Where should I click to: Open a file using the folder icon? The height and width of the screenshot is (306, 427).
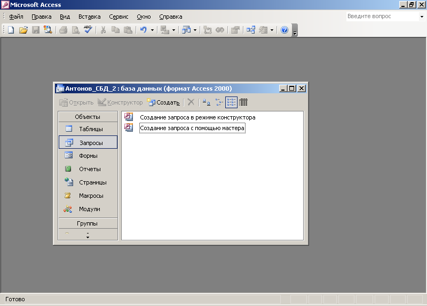pos(23,30)
